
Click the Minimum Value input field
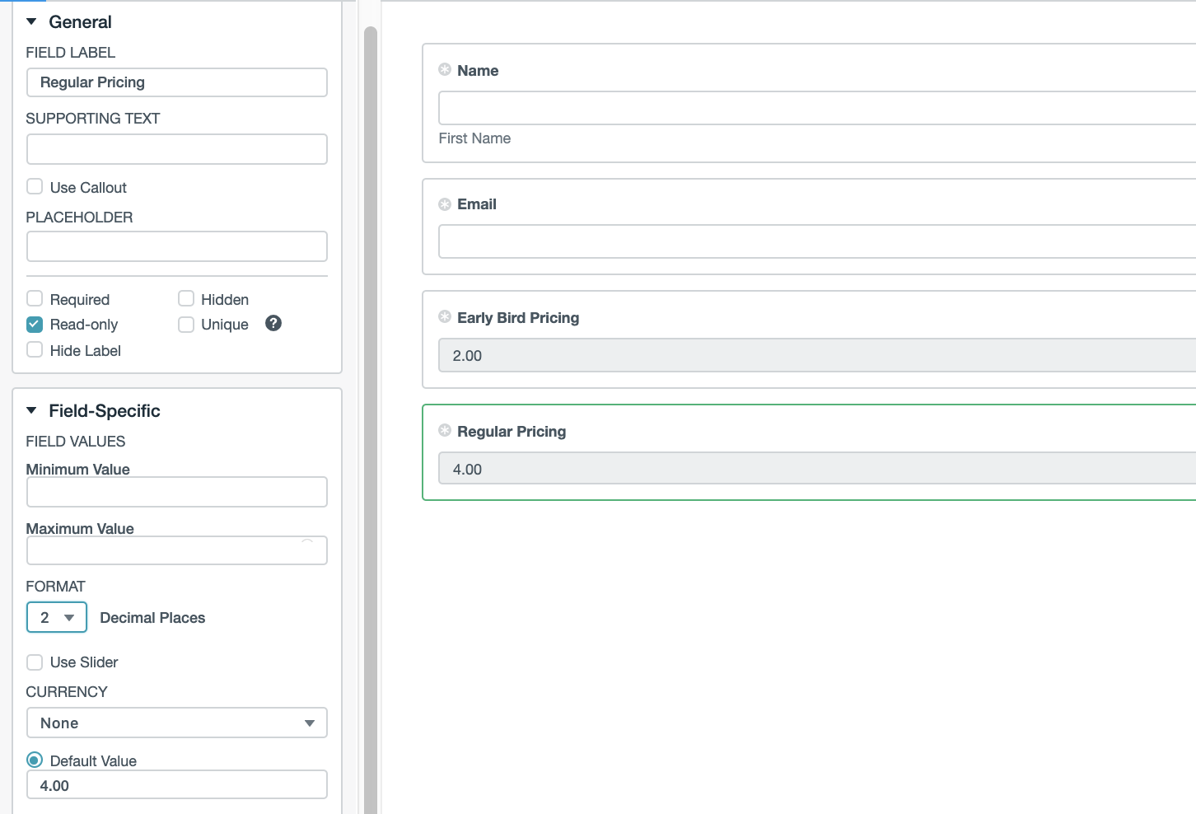[177, 493]
